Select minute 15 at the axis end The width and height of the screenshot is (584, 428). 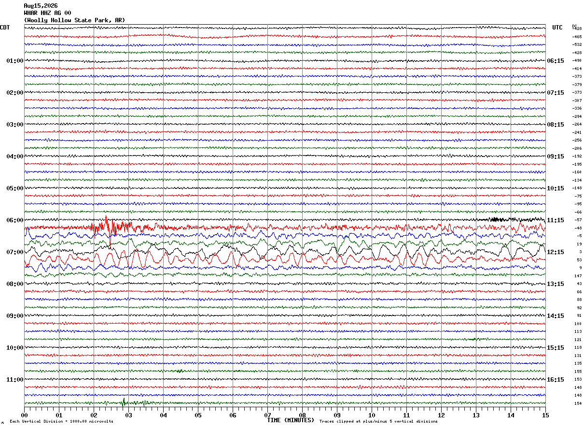point(545,415)
